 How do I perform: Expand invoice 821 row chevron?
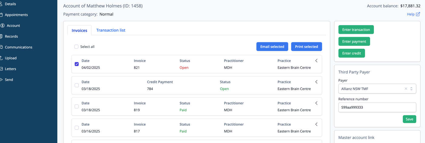point(316,61)
